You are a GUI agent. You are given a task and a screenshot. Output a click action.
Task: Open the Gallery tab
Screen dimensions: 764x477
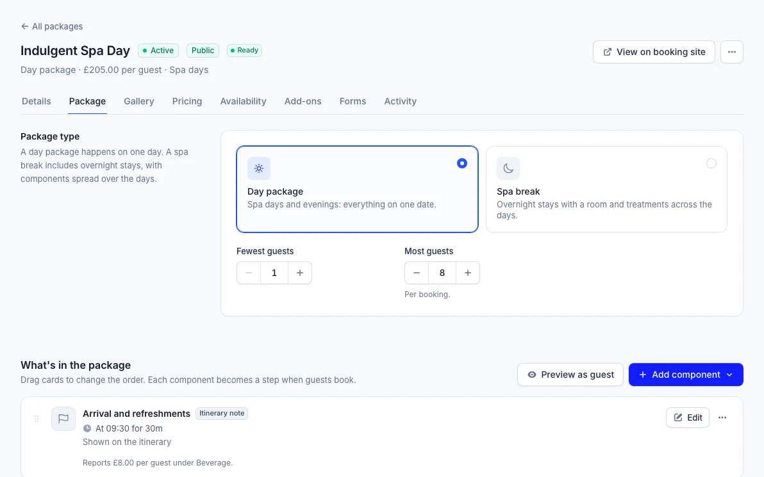139,101
